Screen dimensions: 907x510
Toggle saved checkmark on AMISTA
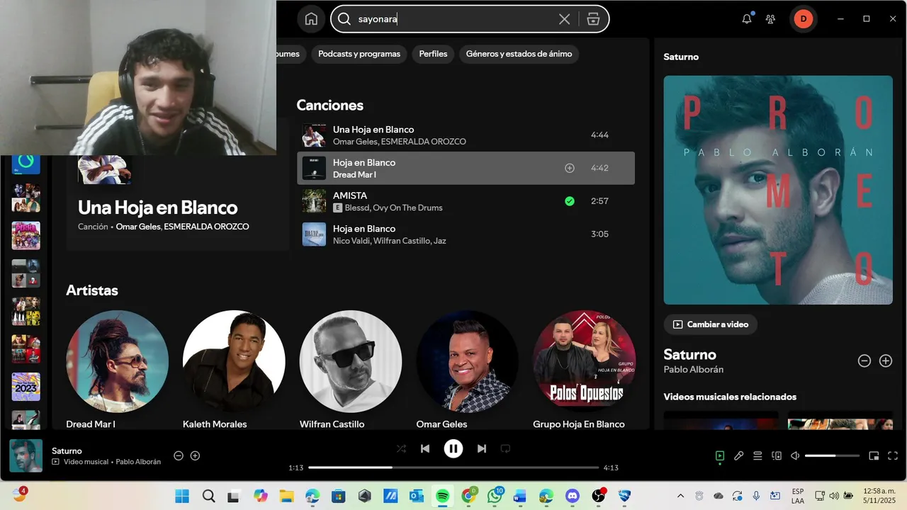[x=570, y=201]
